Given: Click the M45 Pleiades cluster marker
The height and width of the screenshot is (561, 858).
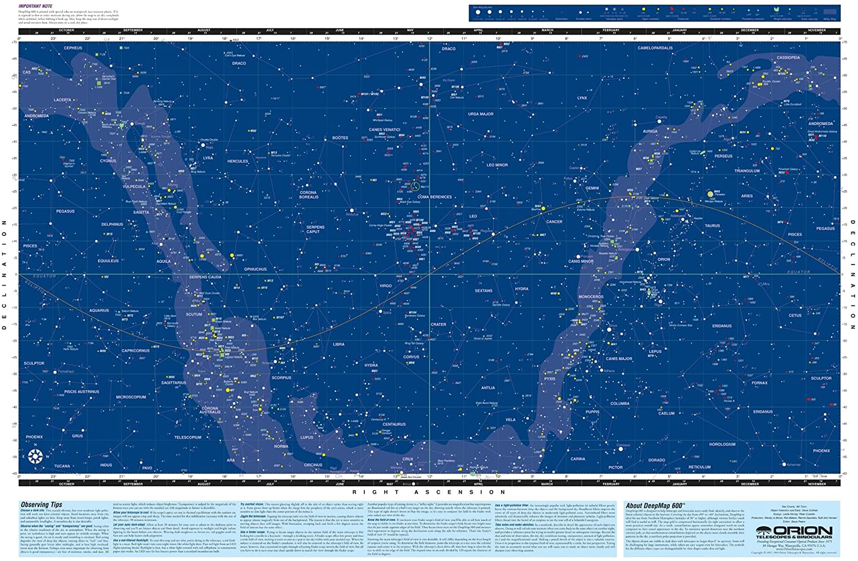Looking at the screenshot, I should (x=710, y=194).
